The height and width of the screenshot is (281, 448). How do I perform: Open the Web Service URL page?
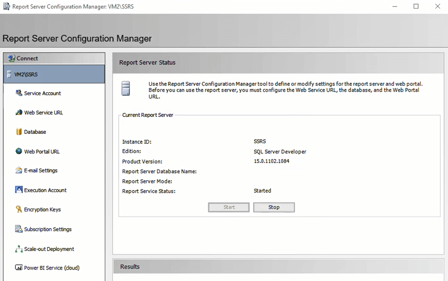(43, 113)
